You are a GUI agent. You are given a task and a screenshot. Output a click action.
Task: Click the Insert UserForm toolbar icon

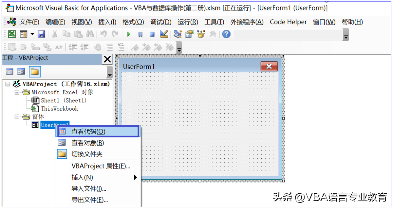point(24,34)
